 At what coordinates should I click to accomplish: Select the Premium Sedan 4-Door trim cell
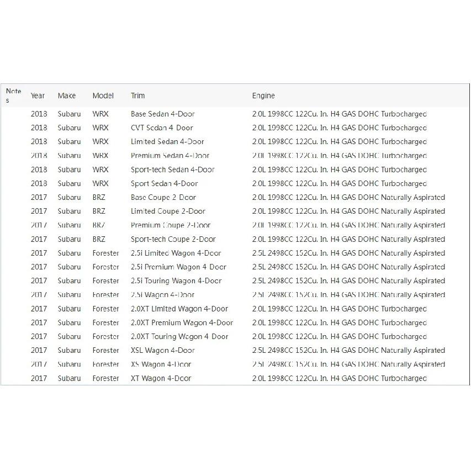pyautogui.click(x=170, y=156)
